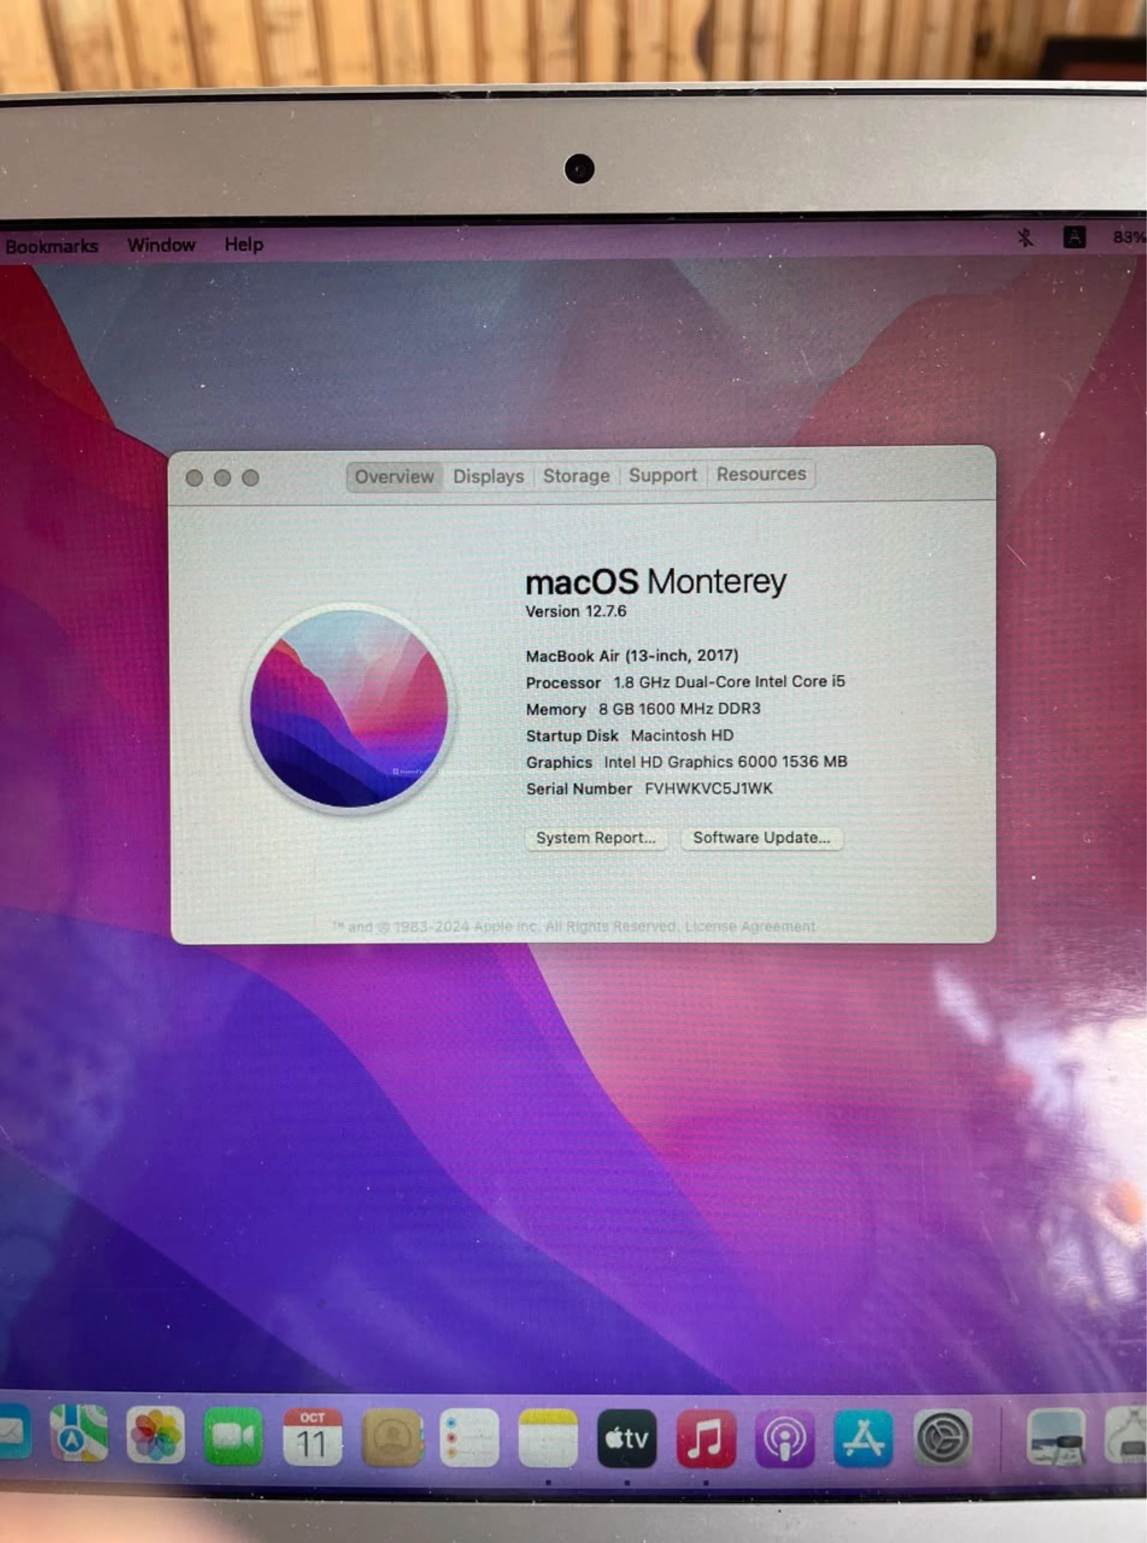The height and width of the screenshot is (1543, 1147).
Task: Click the 8 GB 1600 MHz DDR3 value
Action: pyautogui.click(x=680, y=709)
